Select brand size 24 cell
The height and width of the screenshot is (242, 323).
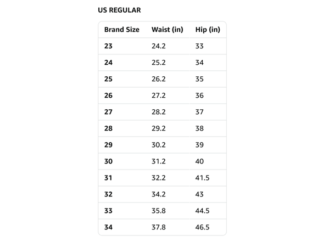click(108, 63)
